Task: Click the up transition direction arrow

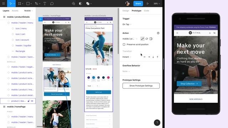Action: coord(157,57)
